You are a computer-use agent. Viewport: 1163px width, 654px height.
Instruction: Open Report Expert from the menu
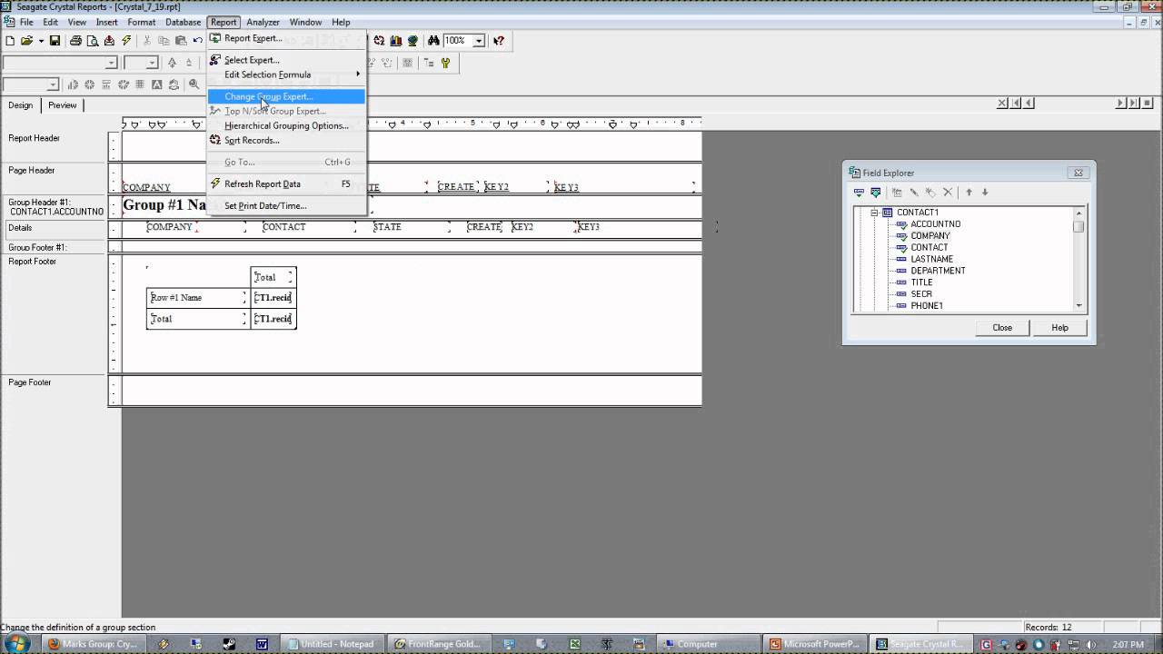pos(286,38)
